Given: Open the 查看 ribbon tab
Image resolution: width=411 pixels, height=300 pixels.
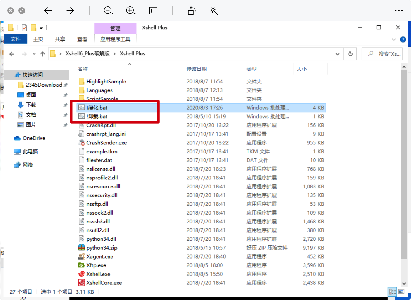Looking at the screenshot, I should coord(82,39).
